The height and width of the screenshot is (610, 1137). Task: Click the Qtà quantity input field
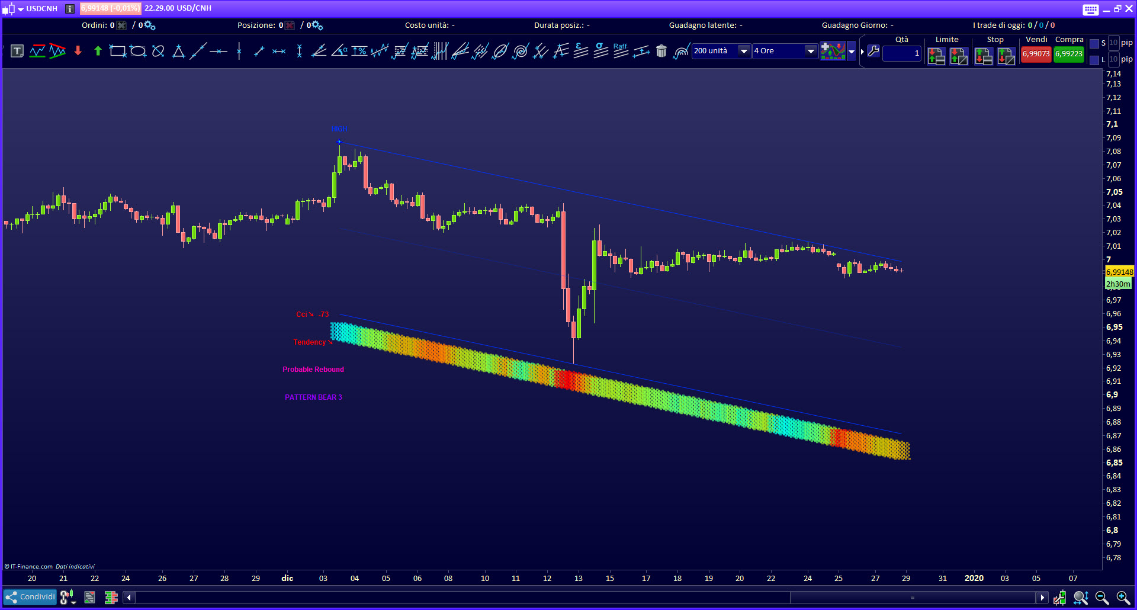[901, 53]
